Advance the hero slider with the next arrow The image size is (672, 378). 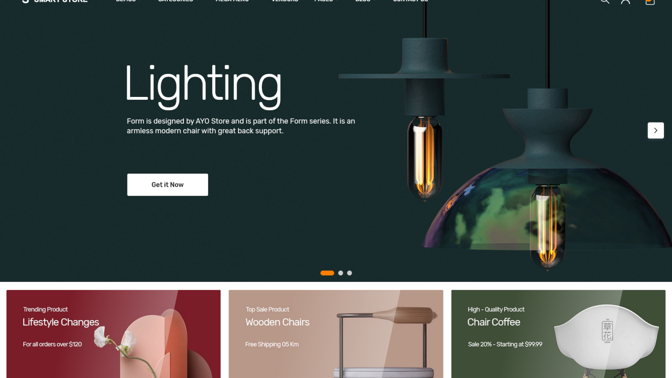click(656, 131)
